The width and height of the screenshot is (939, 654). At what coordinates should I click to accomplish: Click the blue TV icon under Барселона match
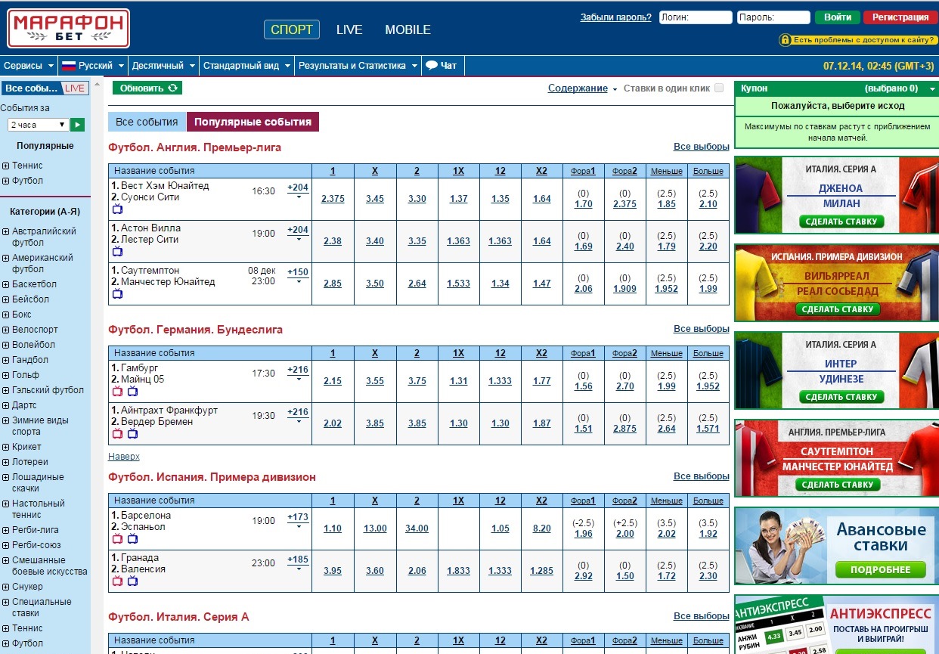tap(132, 539)
